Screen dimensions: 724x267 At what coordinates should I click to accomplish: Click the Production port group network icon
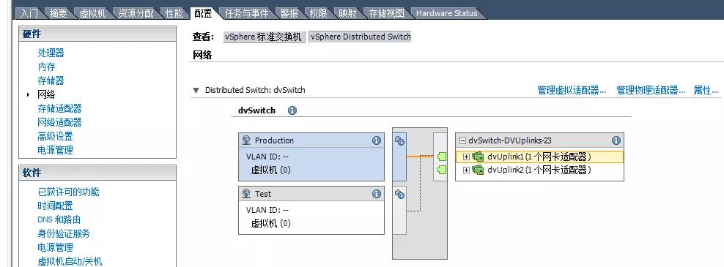pos(246,140)
